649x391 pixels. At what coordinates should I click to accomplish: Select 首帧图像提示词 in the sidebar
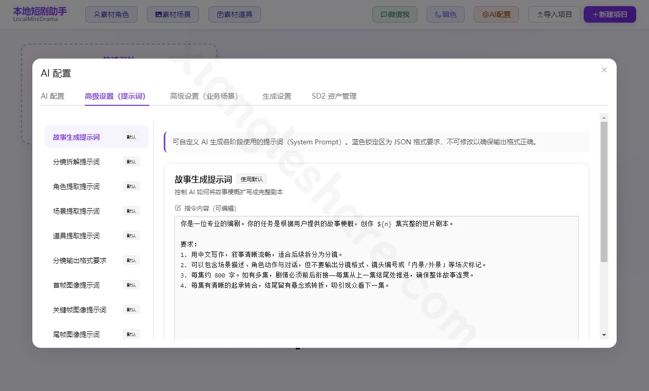[97, 285]
